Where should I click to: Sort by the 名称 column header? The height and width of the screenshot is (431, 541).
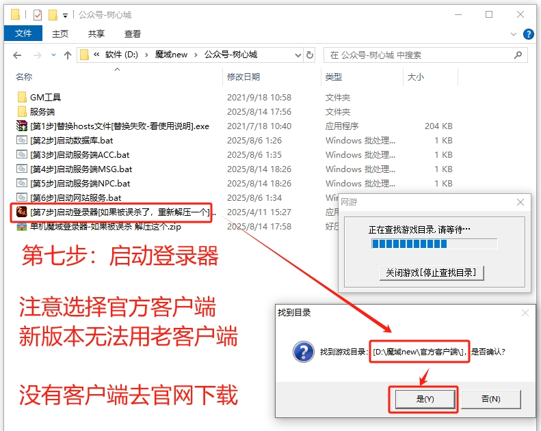(x=24, y=77)
